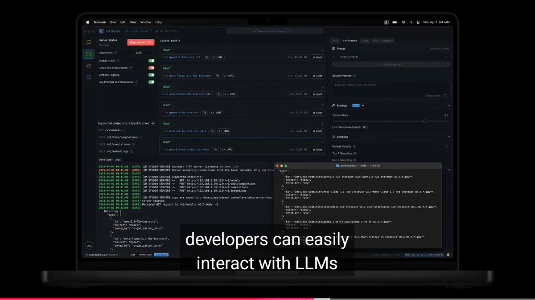535x300 pixels.
Task: Click the info icon beside Enable CORS
Action: [118, 61]
